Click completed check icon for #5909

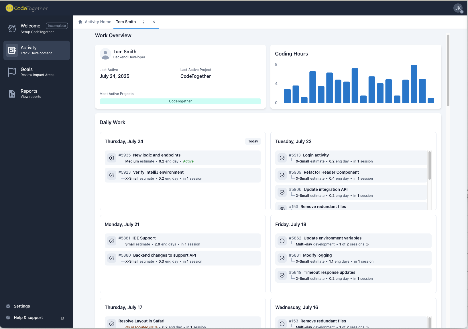tap(282, 175)
